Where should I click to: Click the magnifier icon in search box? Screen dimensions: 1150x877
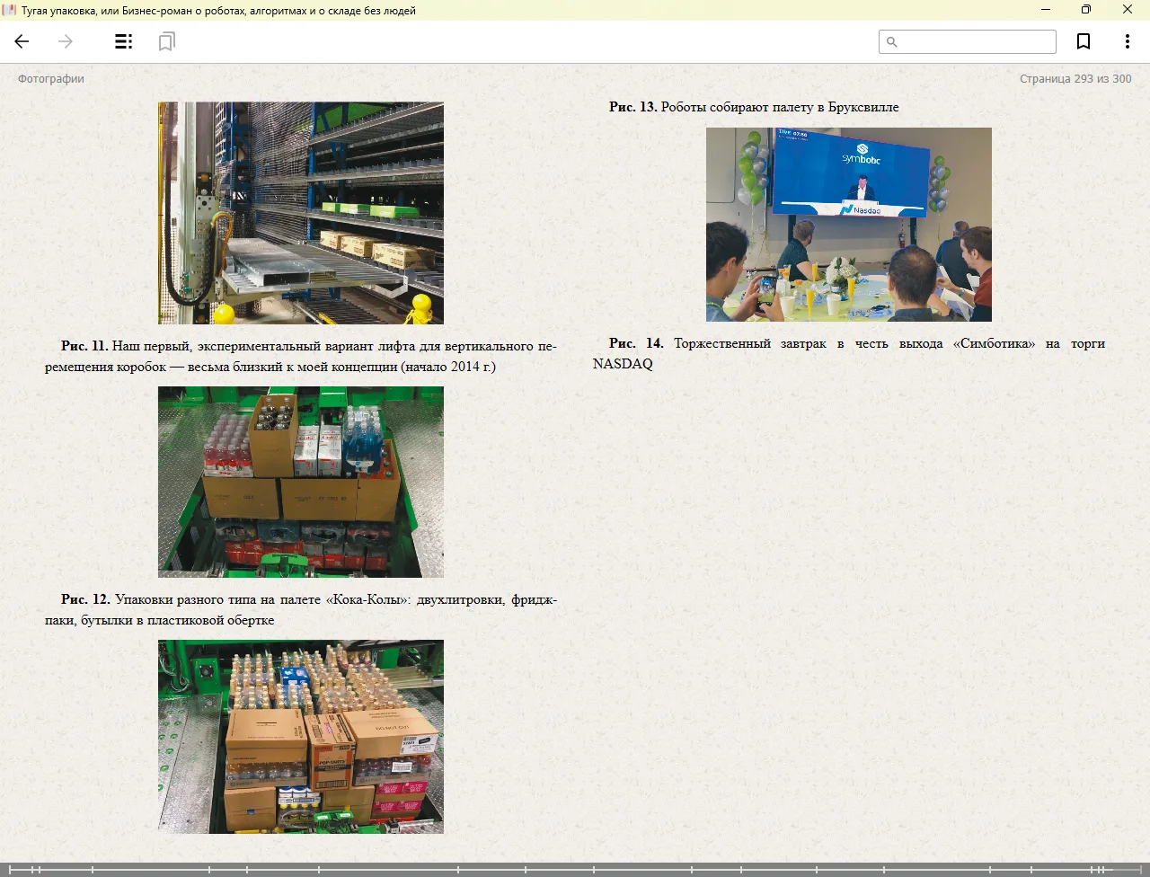point(891,42)
